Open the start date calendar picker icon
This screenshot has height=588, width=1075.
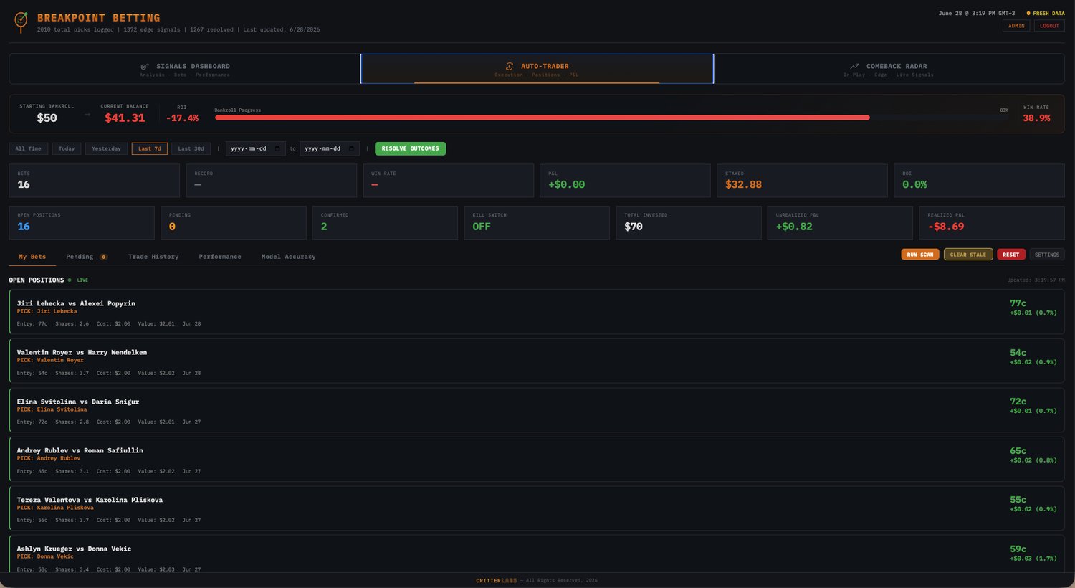pyautogui.click(x=277, y=148)
